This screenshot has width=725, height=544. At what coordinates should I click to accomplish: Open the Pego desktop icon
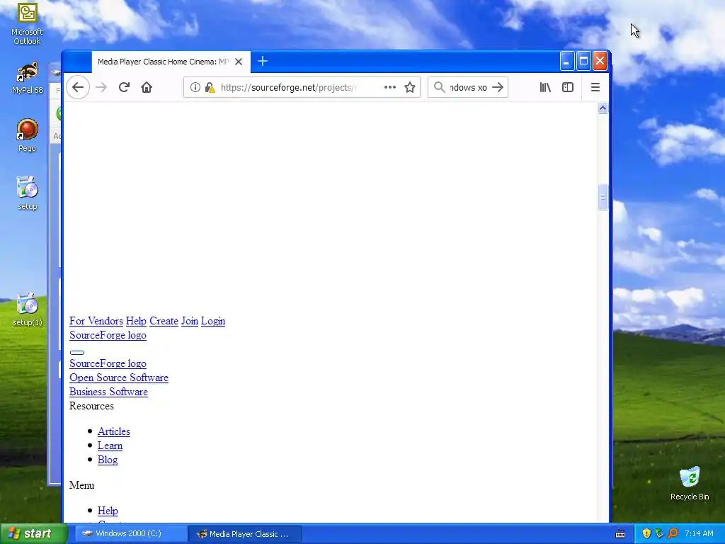click(28, 135)
